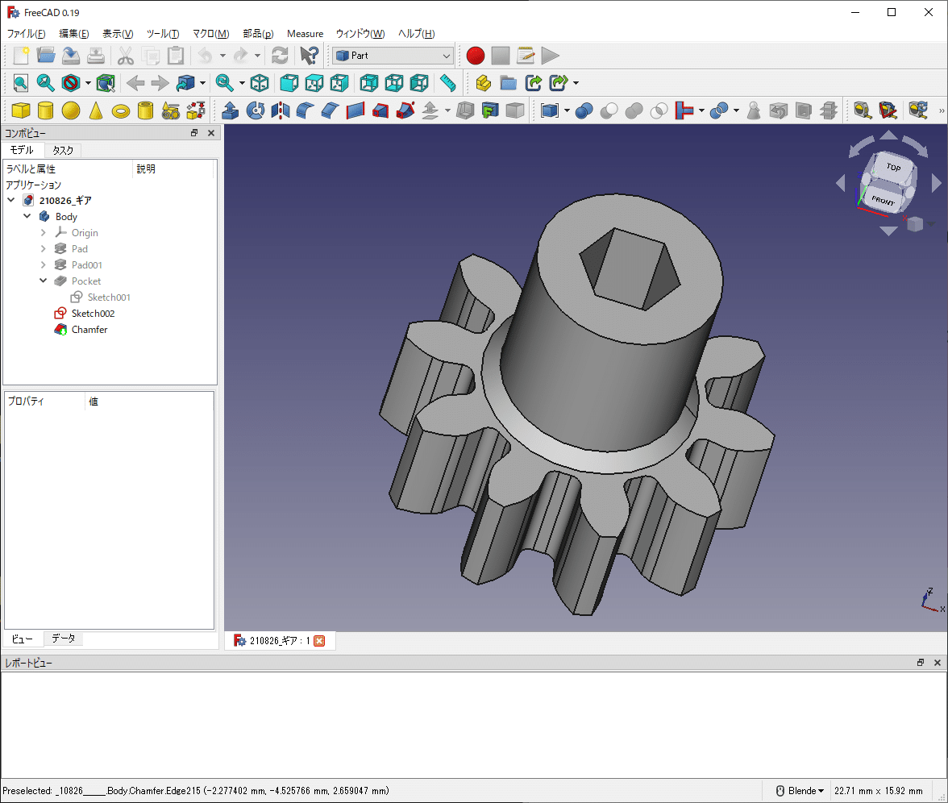Switch to the タスク tab
This screenshot has height=803, width=948.
click(x=62, y=150)
